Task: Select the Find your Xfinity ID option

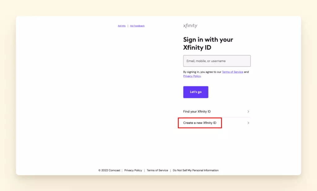Action: tap(197, 112)
